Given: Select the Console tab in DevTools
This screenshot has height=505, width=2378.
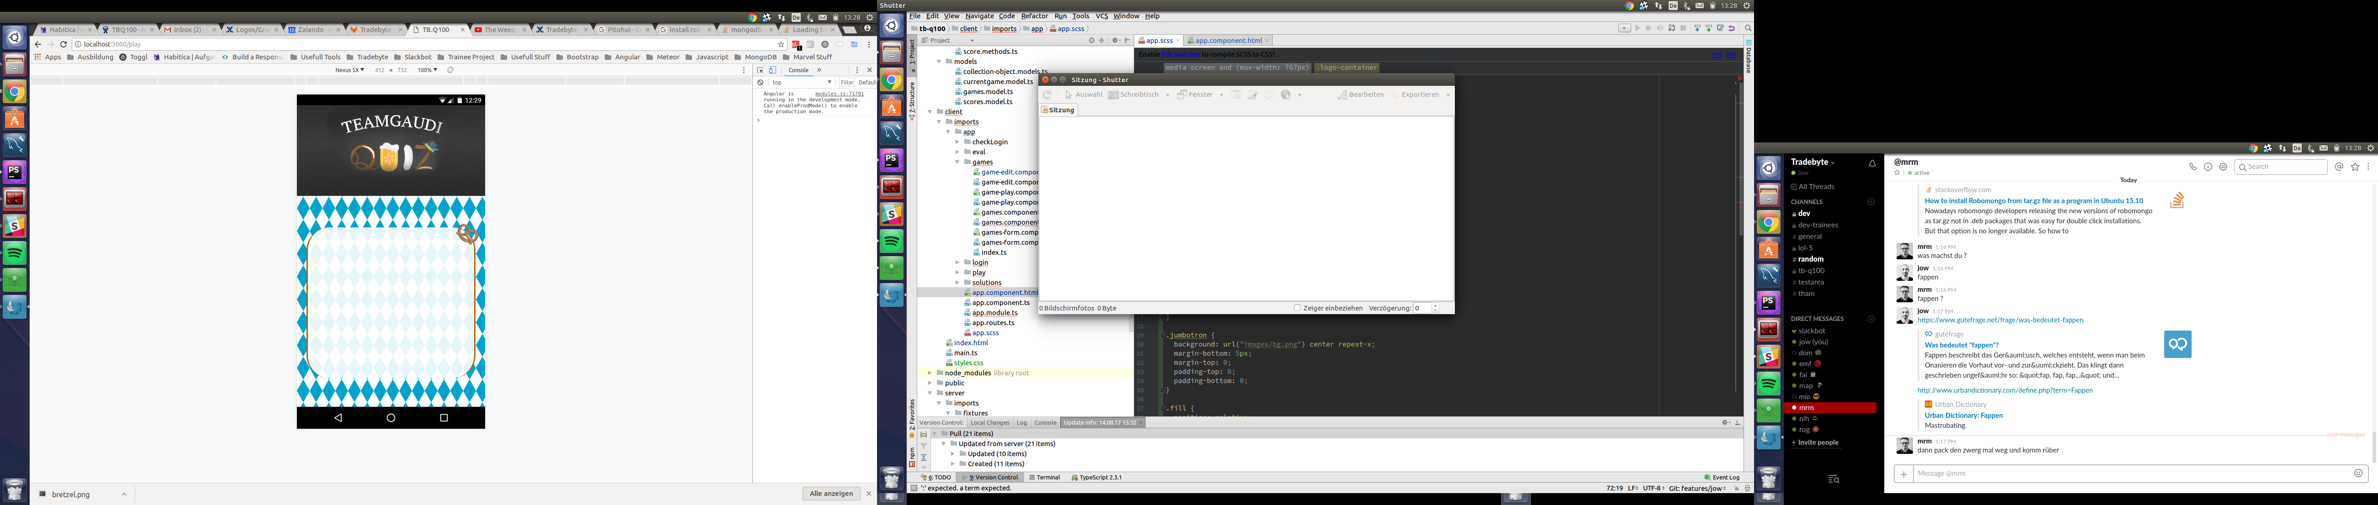Looking at the screenshot, I should tap(798, 70).
